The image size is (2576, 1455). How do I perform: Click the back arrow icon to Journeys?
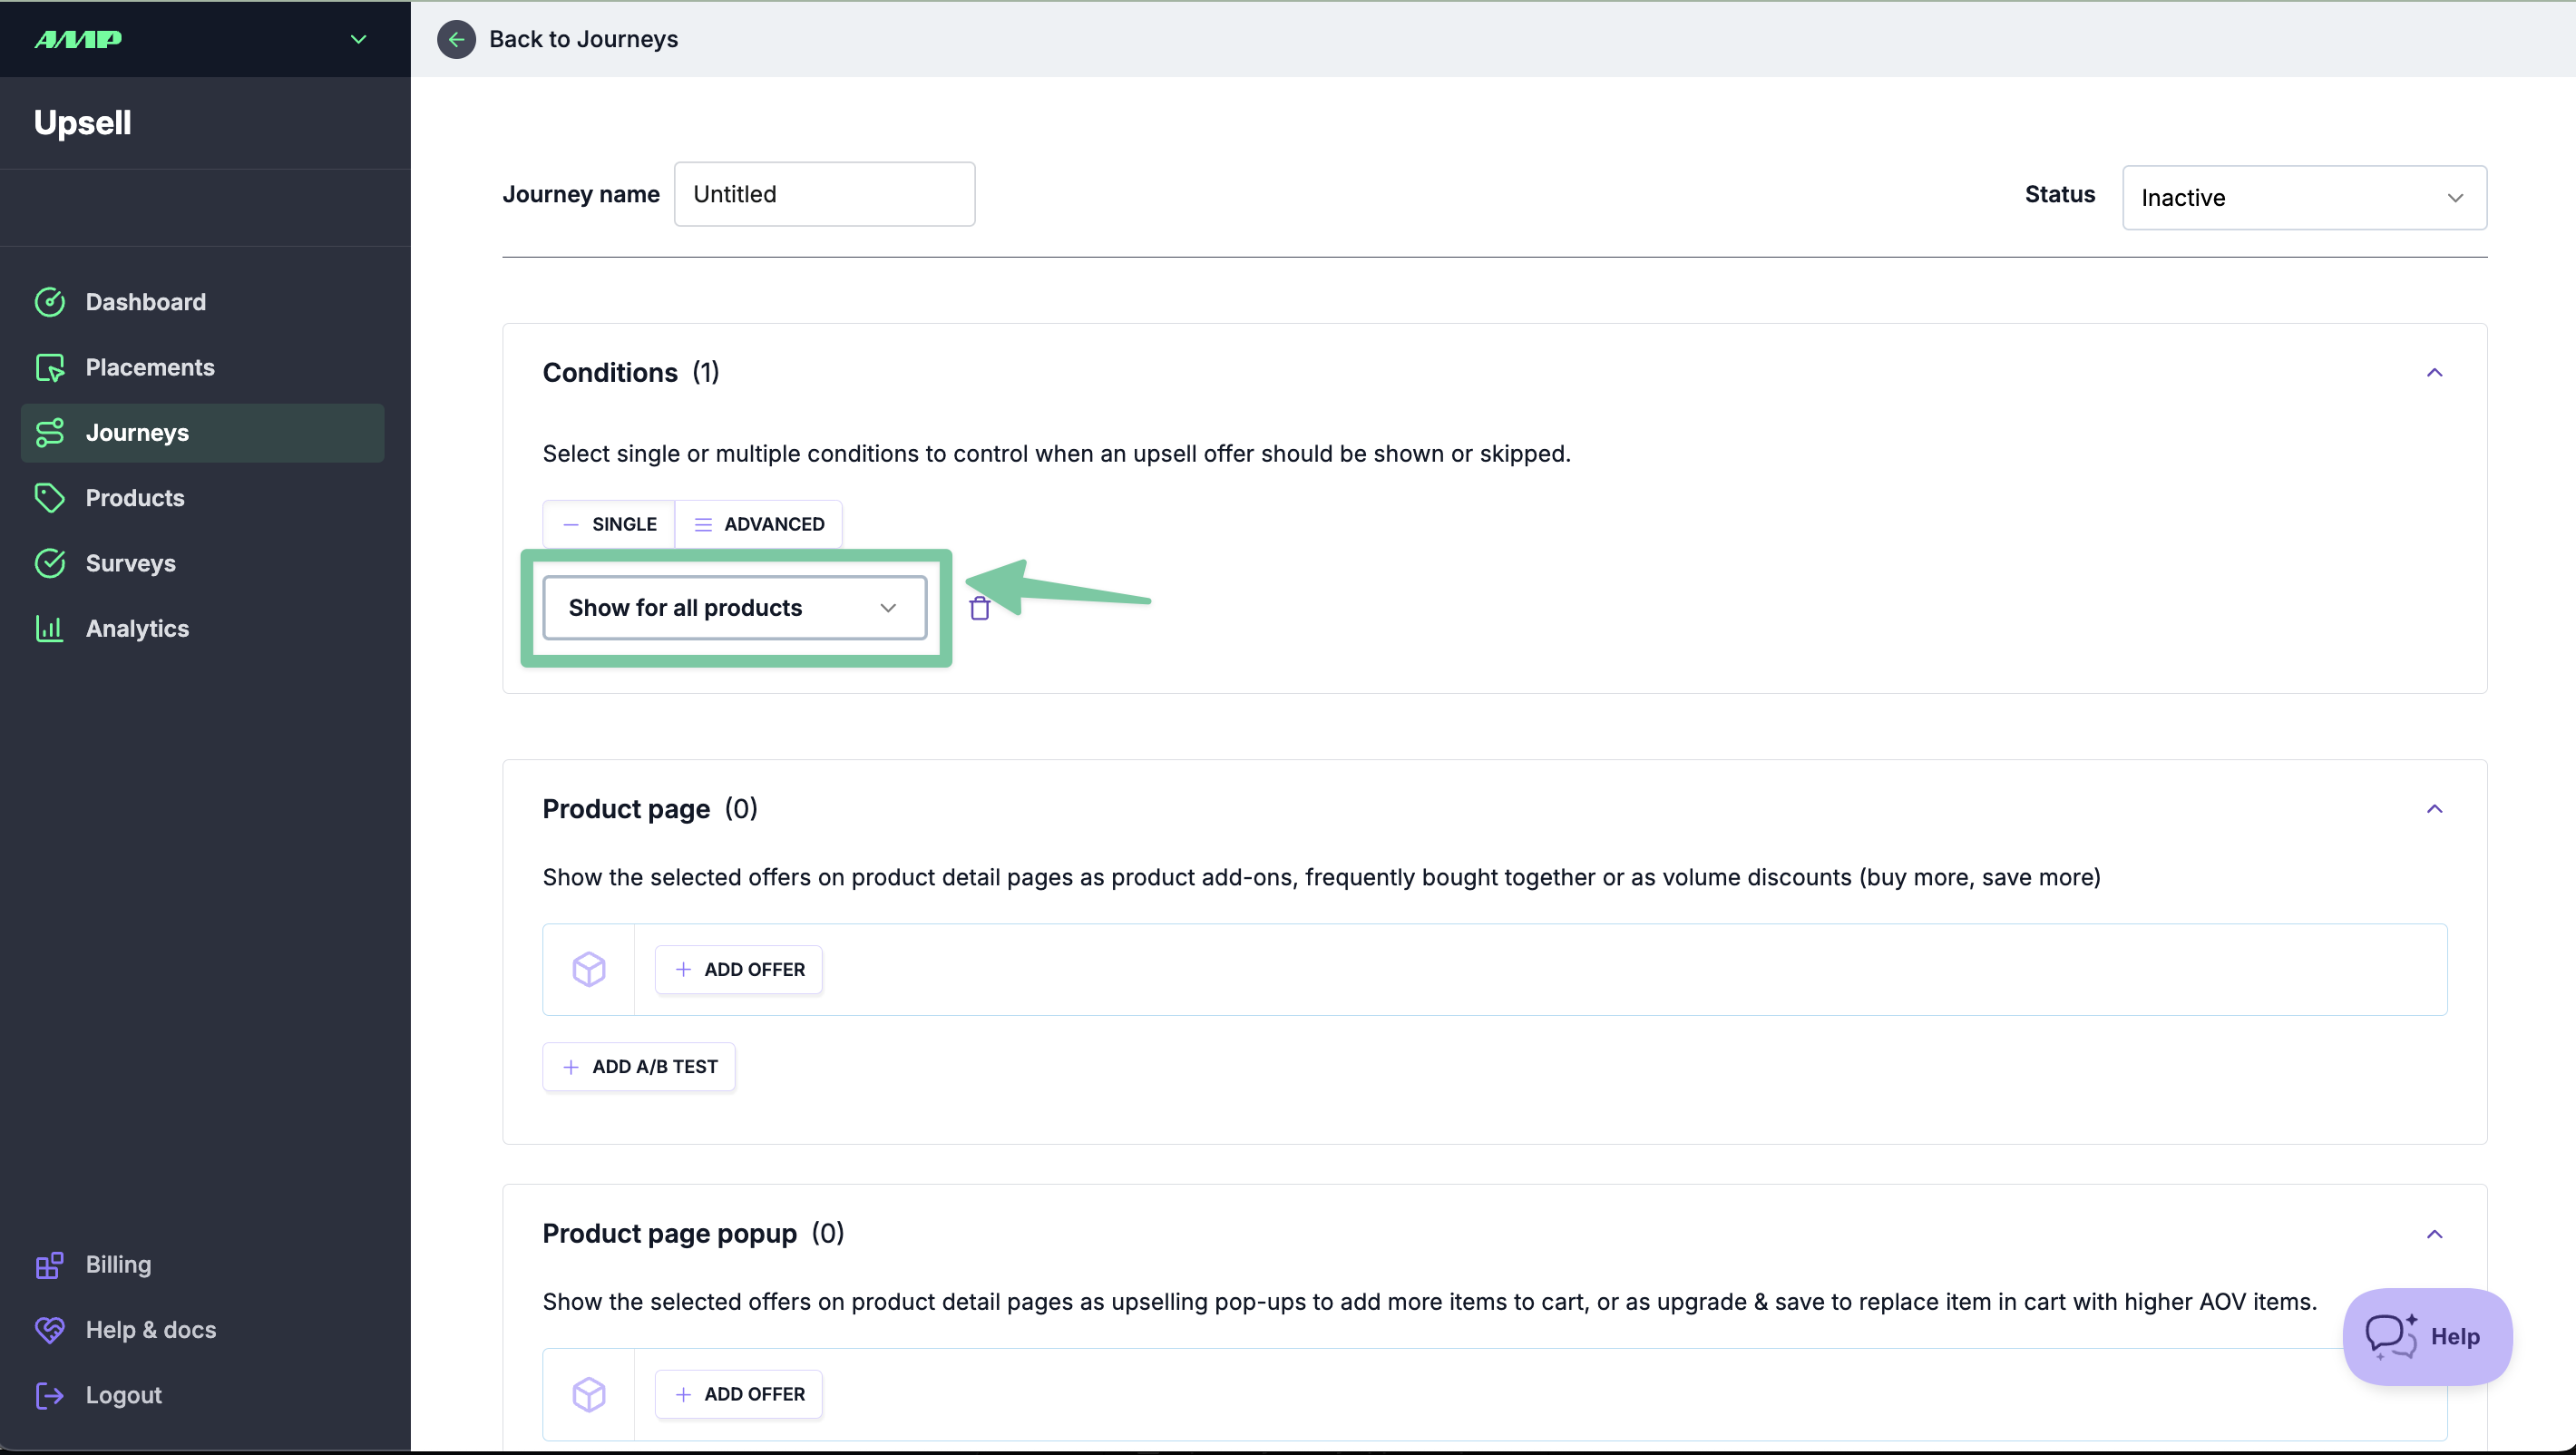point(456,39)
